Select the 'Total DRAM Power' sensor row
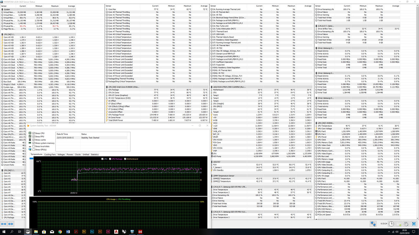419x235 pixels. coord(157,120)
